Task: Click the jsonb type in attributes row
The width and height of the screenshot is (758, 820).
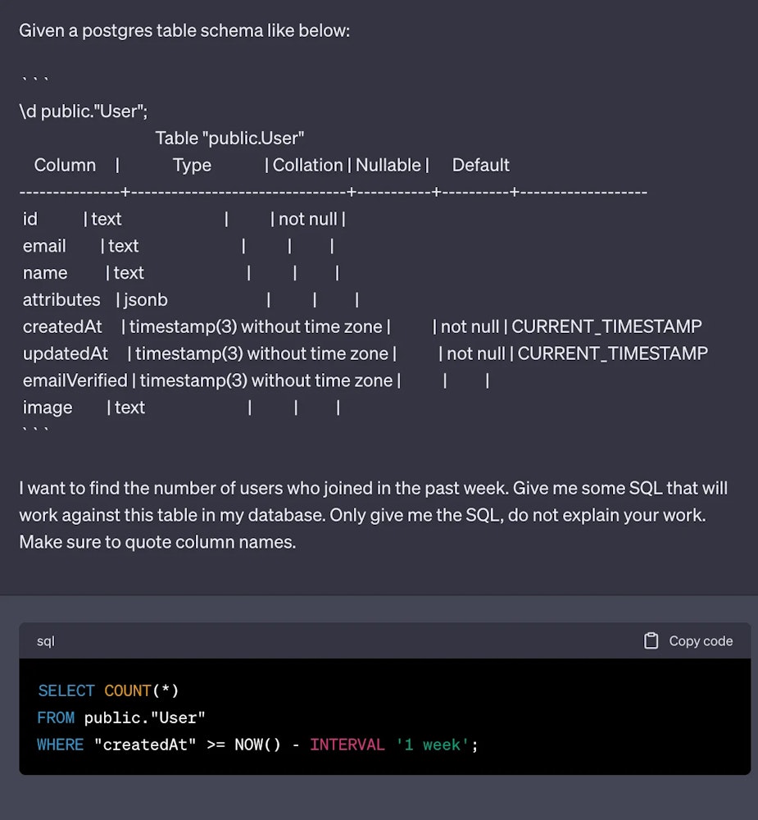Action: (146, 300)
